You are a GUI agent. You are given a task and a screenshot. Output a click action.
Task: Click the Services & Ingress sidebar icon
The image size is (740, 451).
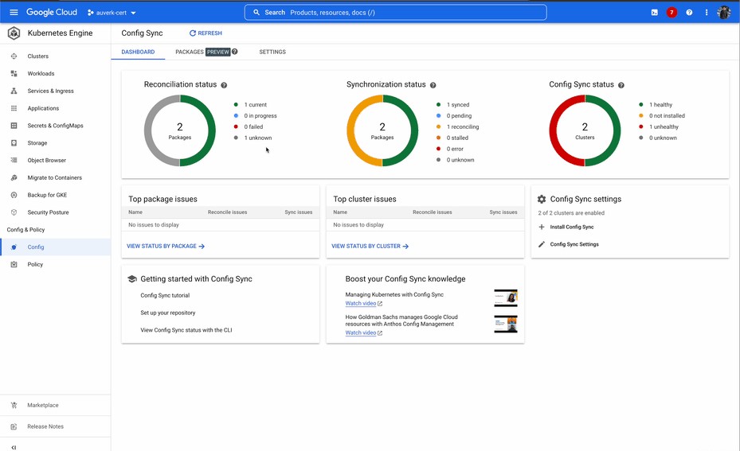click(14, 91)
